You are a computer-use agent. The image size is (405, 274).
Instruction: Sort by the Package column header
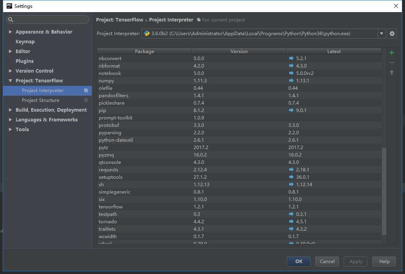click(x=144, y=51)
